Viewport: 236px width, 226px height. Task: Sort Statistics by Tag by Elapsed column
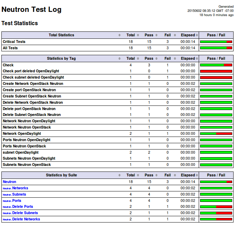pyautogui.click(x=188, y=59)
